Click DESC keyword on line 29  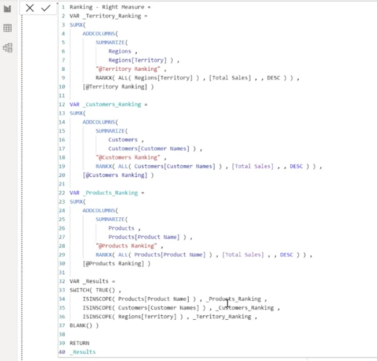click(x=287, y=255)
